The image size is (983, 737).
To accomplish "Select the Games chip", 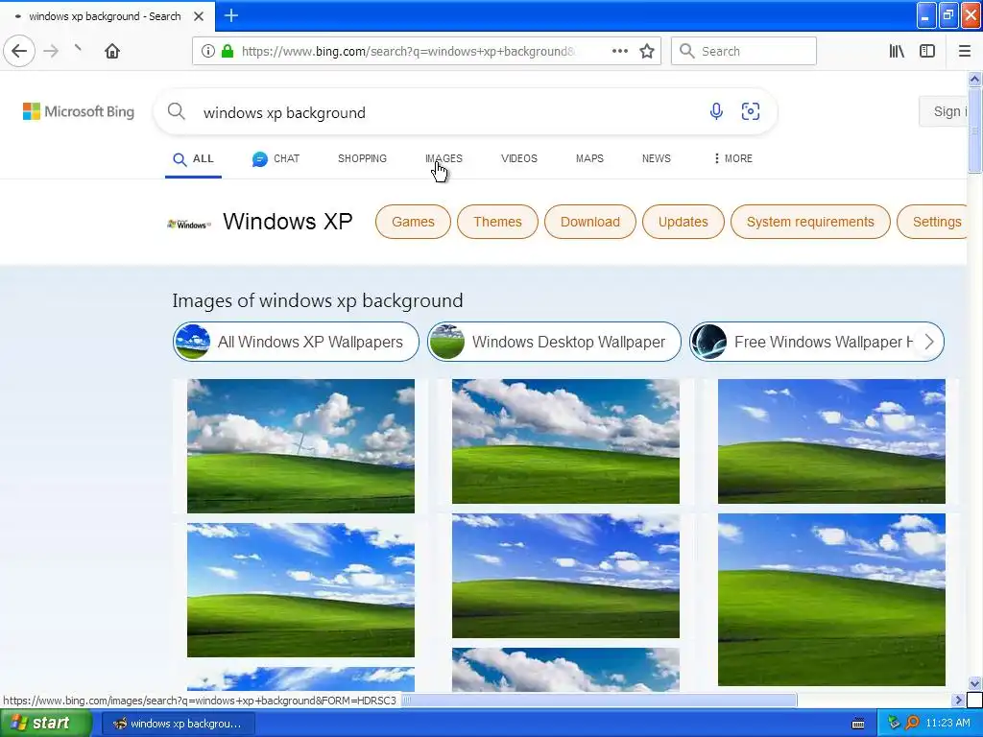I will [x=413, y=222].
